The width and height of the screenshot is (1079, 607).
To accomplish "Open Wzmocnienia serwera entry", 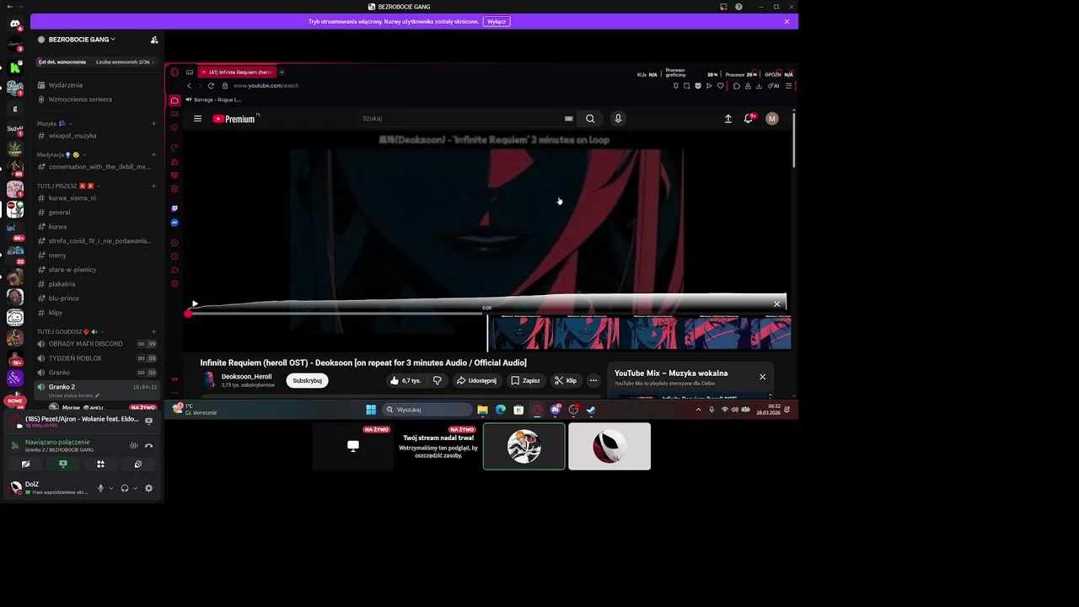I will [80, 99].
